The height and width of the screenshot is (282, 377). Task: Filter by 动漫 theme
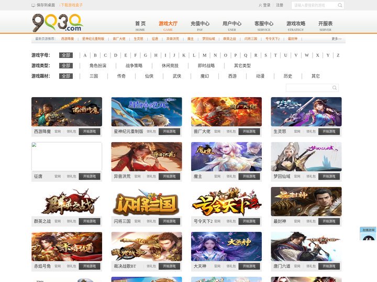[x=260, y=76]
